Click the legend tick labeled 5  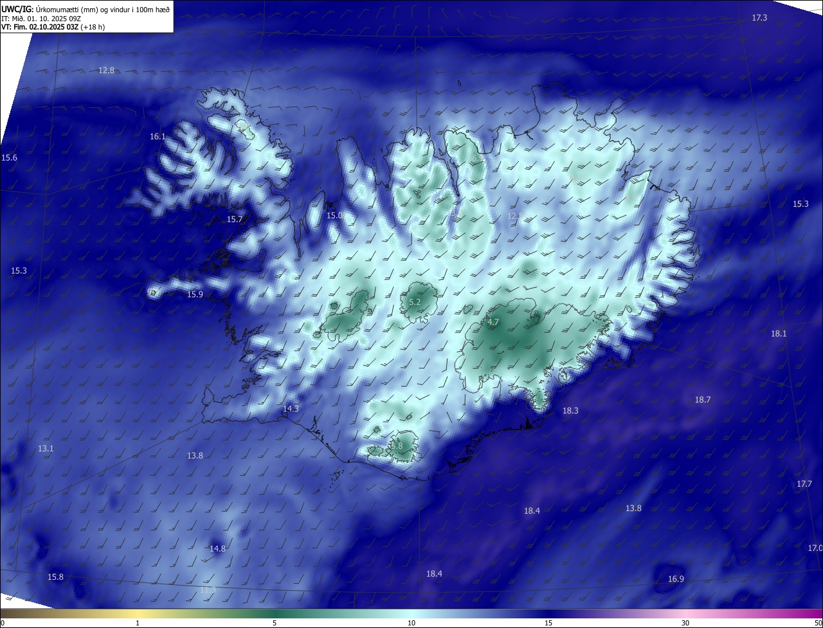pos(275,623)
